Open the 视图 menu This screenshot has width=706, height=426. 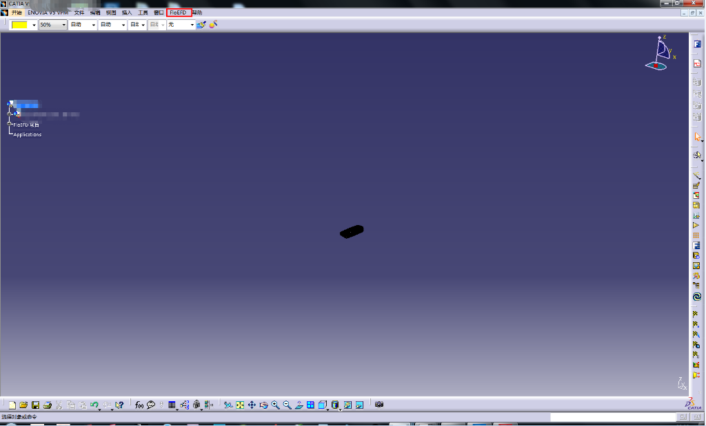pyautogui.click(x=111, y=12)
